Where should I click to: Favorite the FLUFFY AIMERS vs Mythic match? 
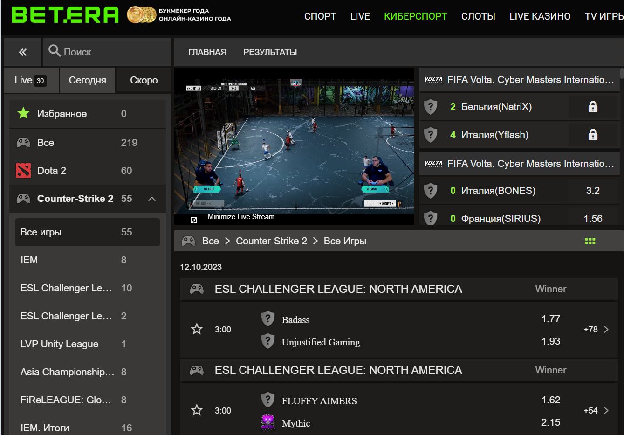[x=197, y=411]
